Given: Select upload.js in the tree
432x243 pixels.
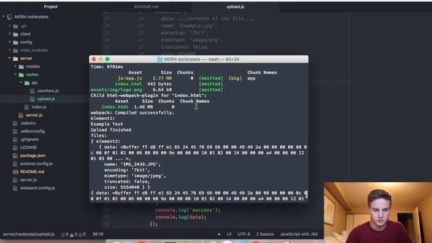Looking at the screenshot, I should pyautogui.click(x=46, y=99).
